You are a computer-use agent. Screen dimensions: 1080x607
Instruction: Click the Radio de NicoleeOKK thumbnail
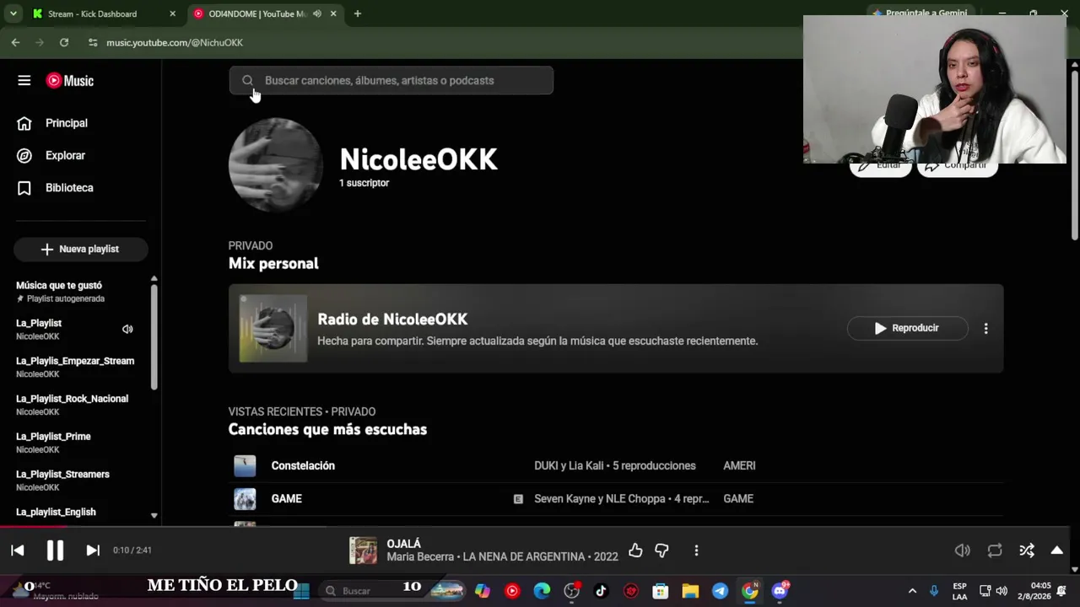(273, 328)
